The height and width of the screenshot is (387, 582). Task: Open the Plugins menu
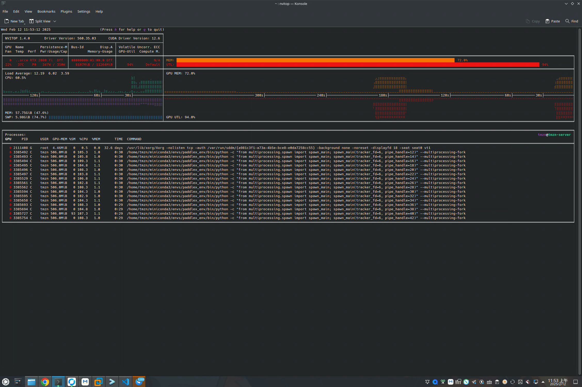(66, 11)
